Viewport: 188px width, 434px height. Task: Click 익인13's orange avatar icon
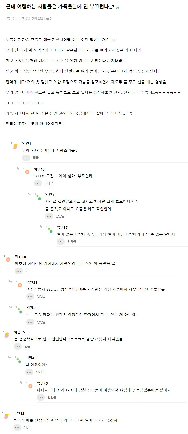tap(27, 172)
